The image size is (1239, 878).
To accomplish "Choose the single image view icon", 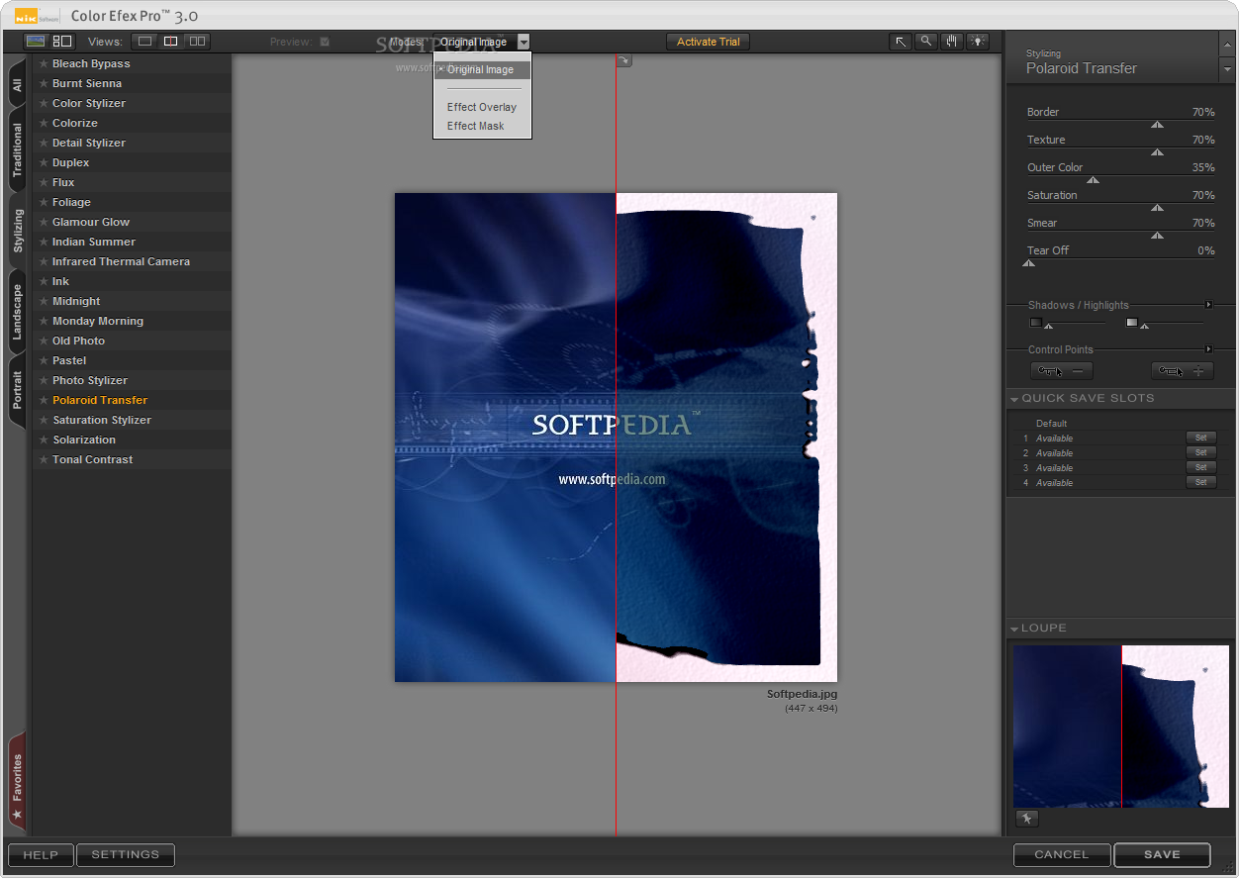I will tap(145, 42).
